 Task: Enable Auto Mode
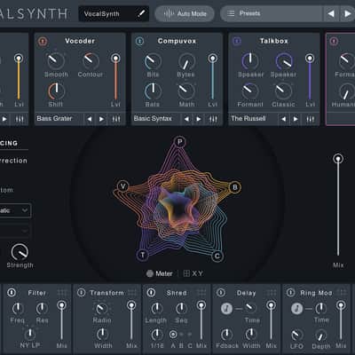[185, 13]
